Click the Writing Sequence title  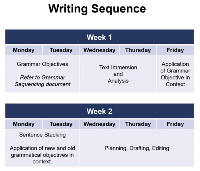click(97, 9)
